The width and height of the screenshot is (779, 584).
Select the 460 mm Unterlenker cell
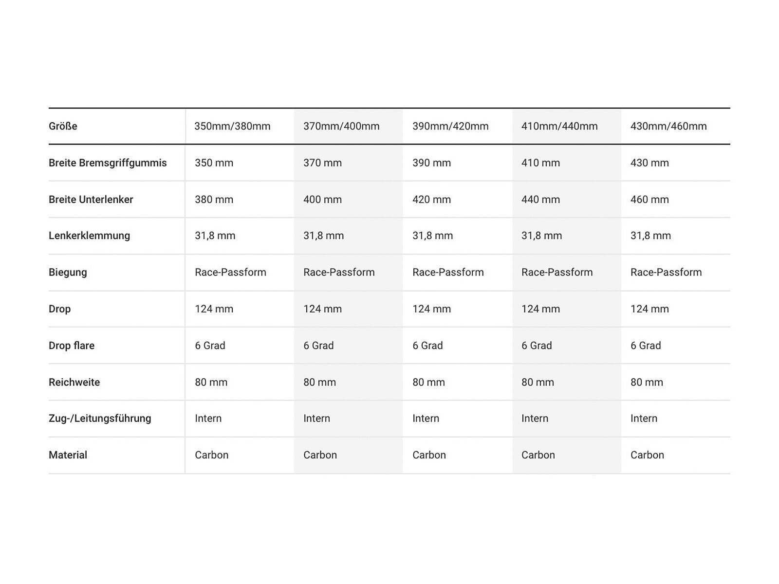[x=649, y=200]
